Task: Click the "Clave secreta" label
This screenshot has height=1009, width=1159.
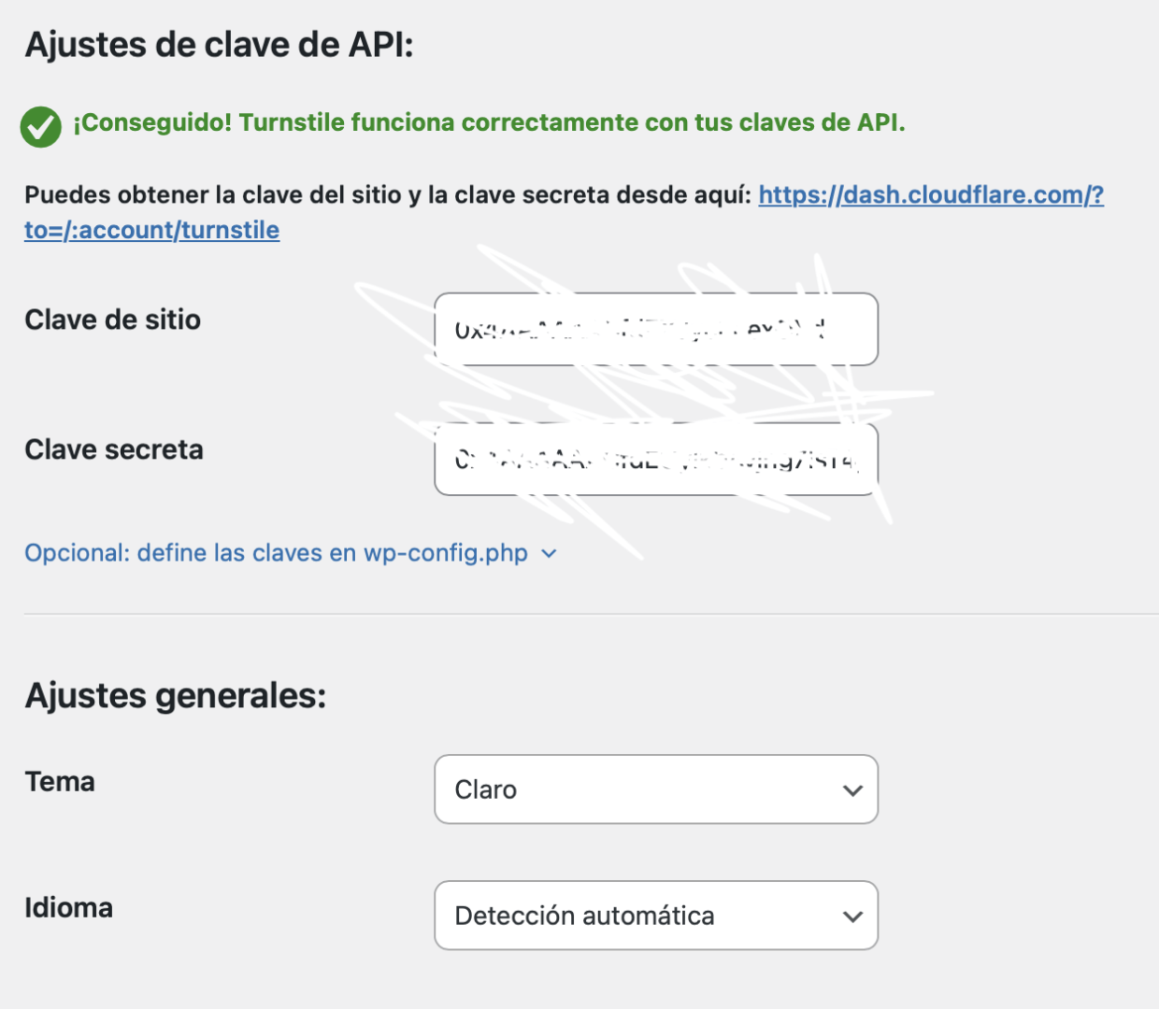Action: [x=113, y=449]
